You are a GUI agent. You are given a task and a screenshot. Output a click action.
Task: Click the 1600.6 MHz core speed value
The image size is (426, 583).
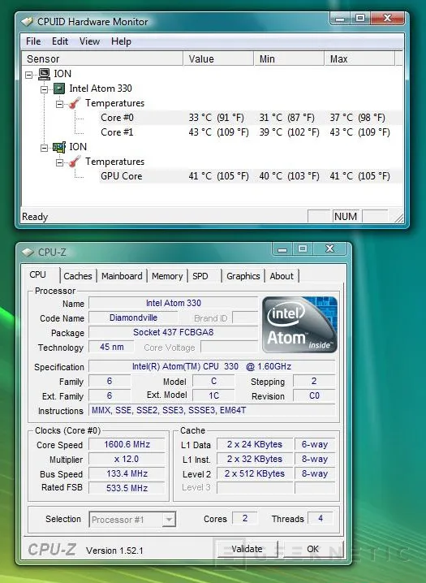(x=127, y=445)
